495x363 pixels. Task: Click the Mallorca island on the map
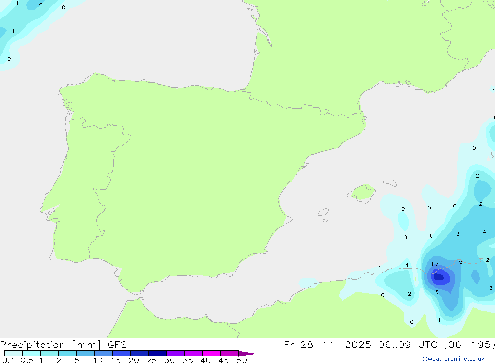point(362,193)
